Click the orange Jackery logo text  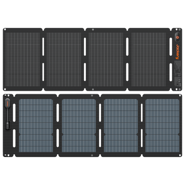pos(177,52)
